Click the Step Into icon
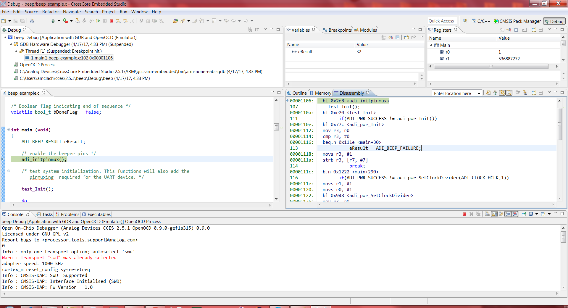 point(118,21)
